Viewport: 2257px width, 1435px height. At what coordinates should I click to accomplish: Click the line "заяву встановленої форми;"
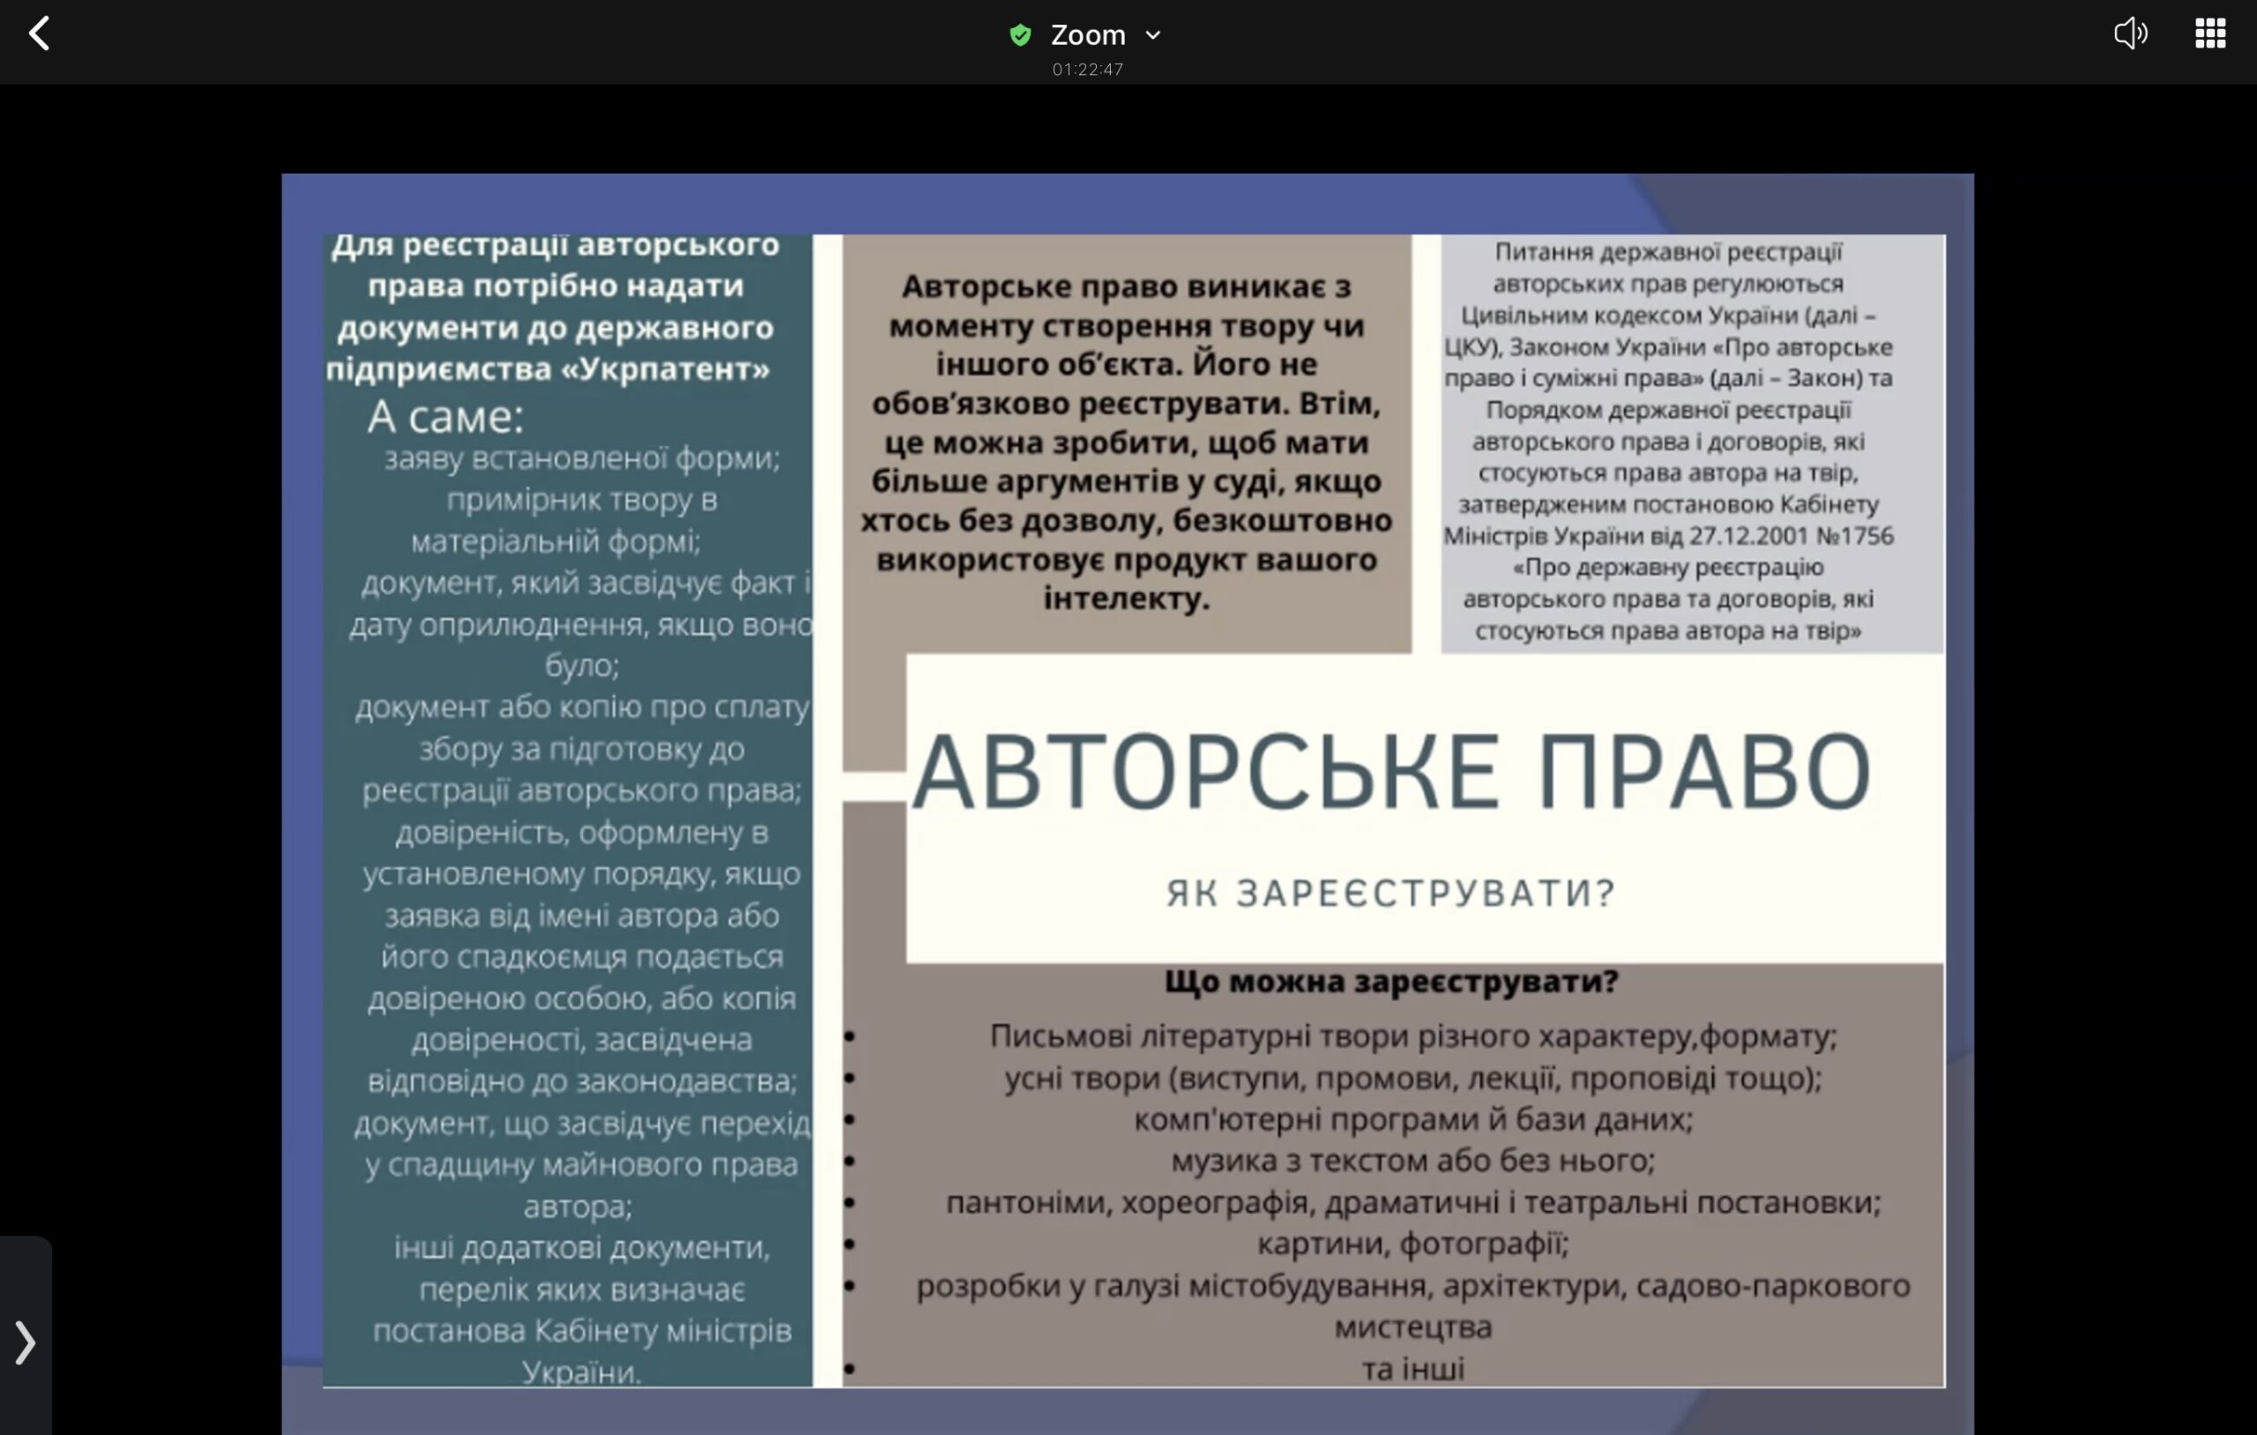[x=581, y=458]
